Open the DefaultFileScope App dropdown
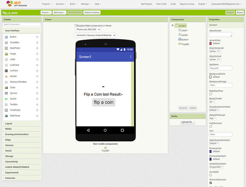Image resolution: width=246 pixels, height=187 pixels. coord(213,118)
